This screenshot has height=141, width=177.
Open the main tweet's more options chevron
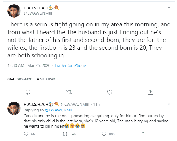pos(168,7)
